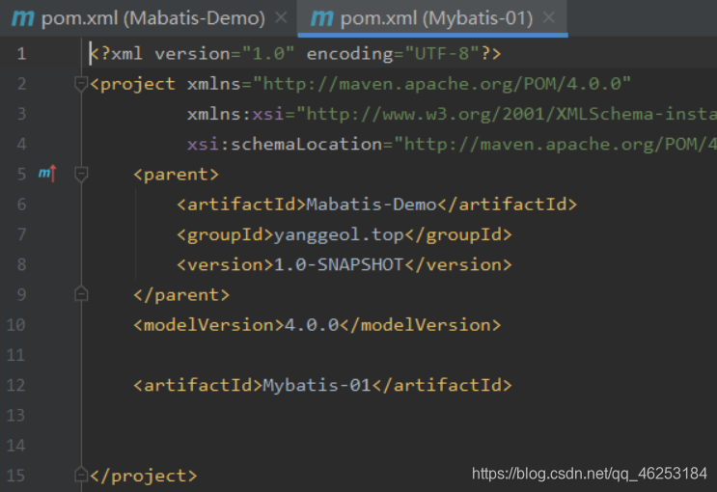This screenshot has width=717, height=492.
Task: Click the UTF-8 encoding value
Action: tap(442, 54)
